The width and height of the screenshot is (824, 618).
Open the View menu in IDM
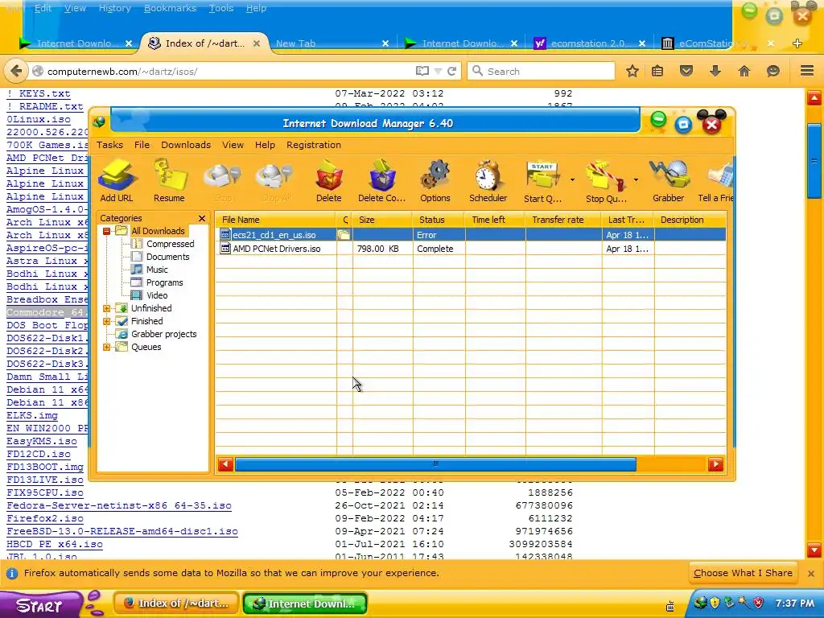[x=233, y=145]
